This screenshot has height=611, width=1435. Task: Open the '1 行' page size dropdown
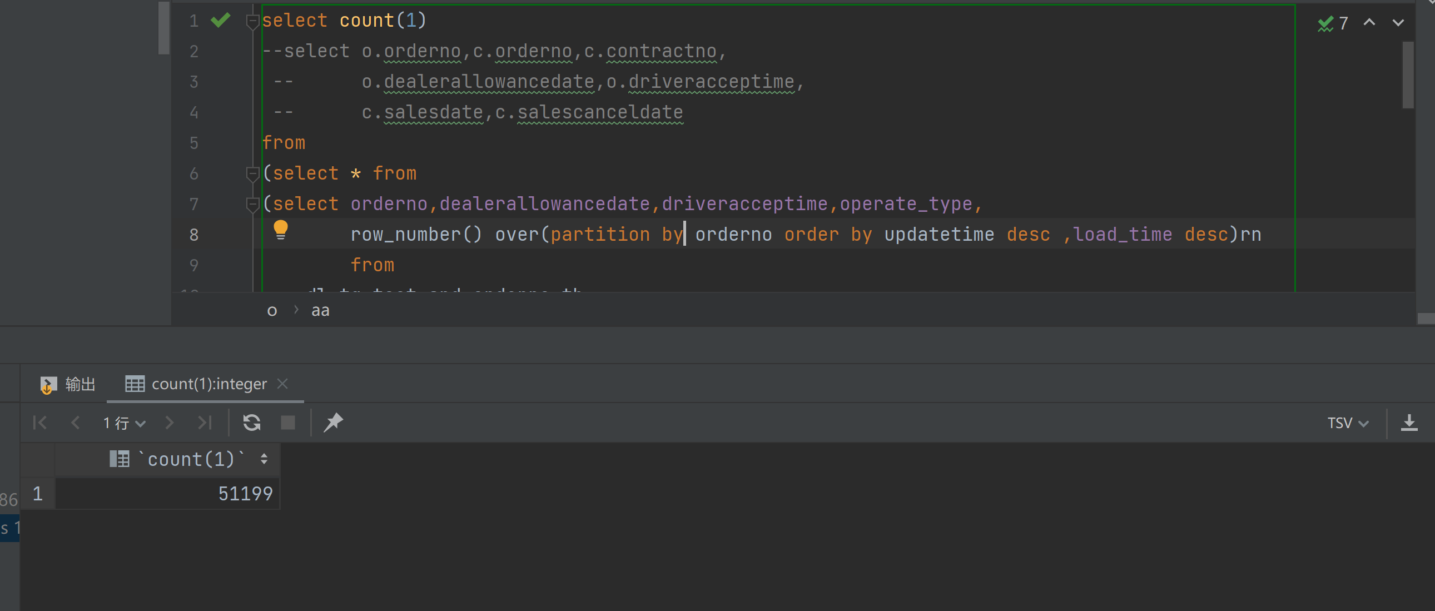123,423
